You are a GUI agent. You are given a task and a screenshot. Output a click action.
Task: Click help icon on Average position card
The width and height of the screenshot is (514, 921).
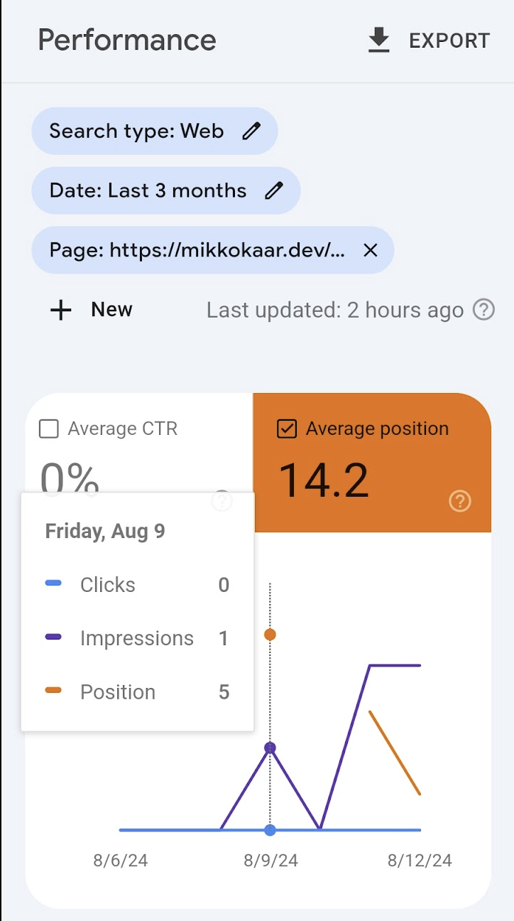pos(460,502)
